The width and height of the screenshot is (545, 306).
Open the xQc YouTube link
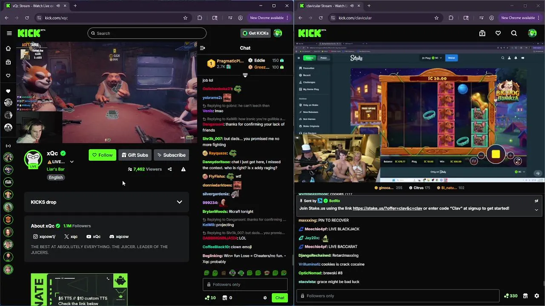93,237
